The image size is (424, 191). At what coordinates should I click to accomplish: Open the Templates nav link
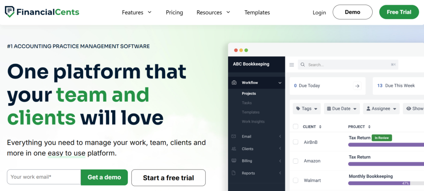tap(257, 12)
